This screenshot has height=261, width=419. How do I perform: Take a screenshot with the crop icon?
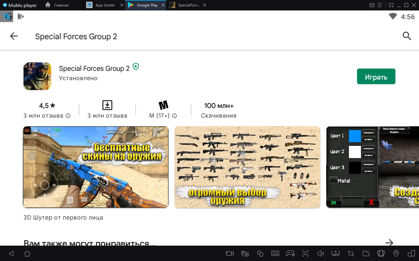(x=351, y=253)
